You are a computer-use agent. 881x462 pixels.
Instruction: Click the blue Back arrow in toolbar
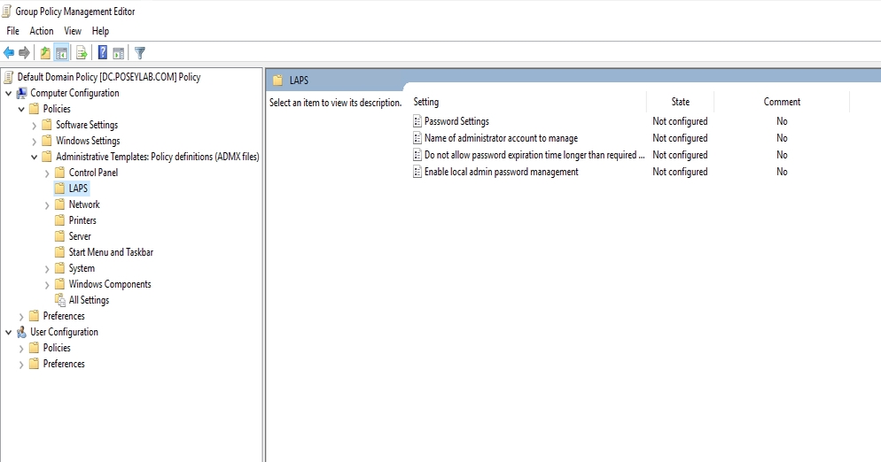[x=9, y=53]
